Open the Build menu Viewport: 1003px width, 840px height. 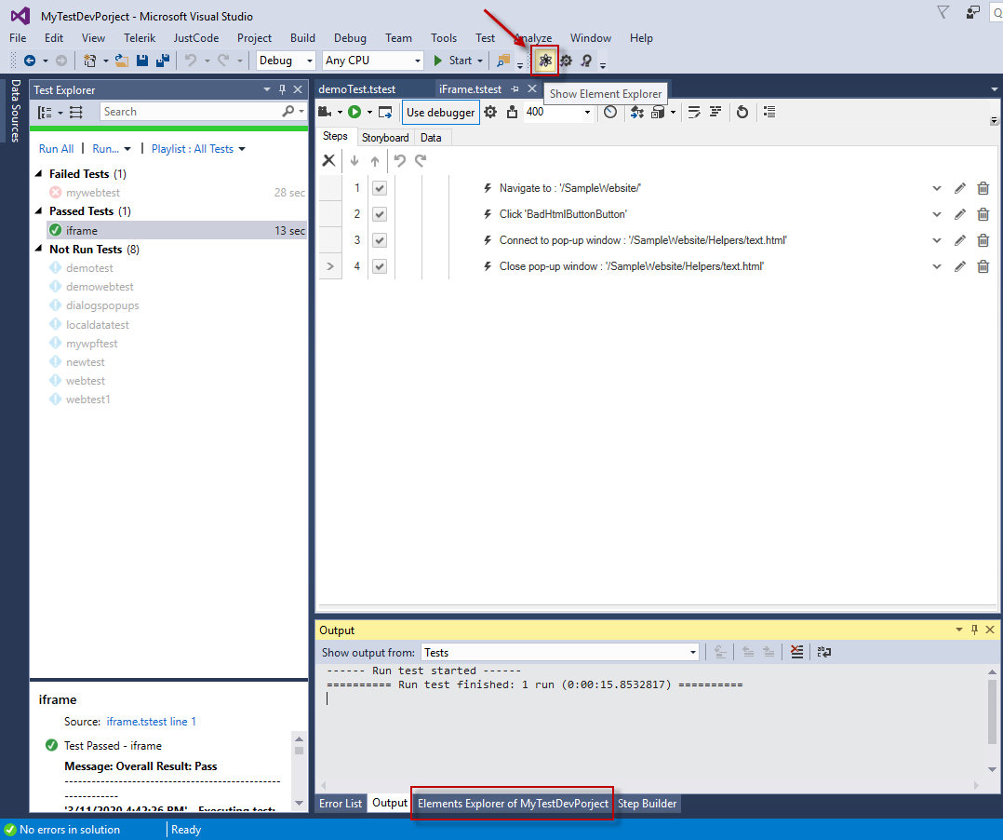pyautogui.click(x=302, y=38)
